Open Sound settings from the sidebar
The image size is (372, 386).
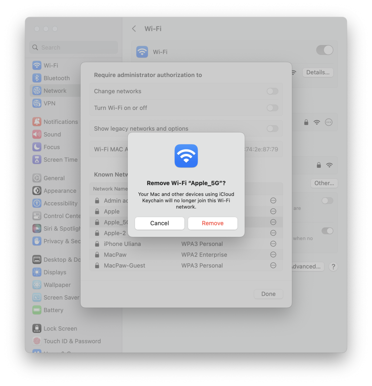37,134
